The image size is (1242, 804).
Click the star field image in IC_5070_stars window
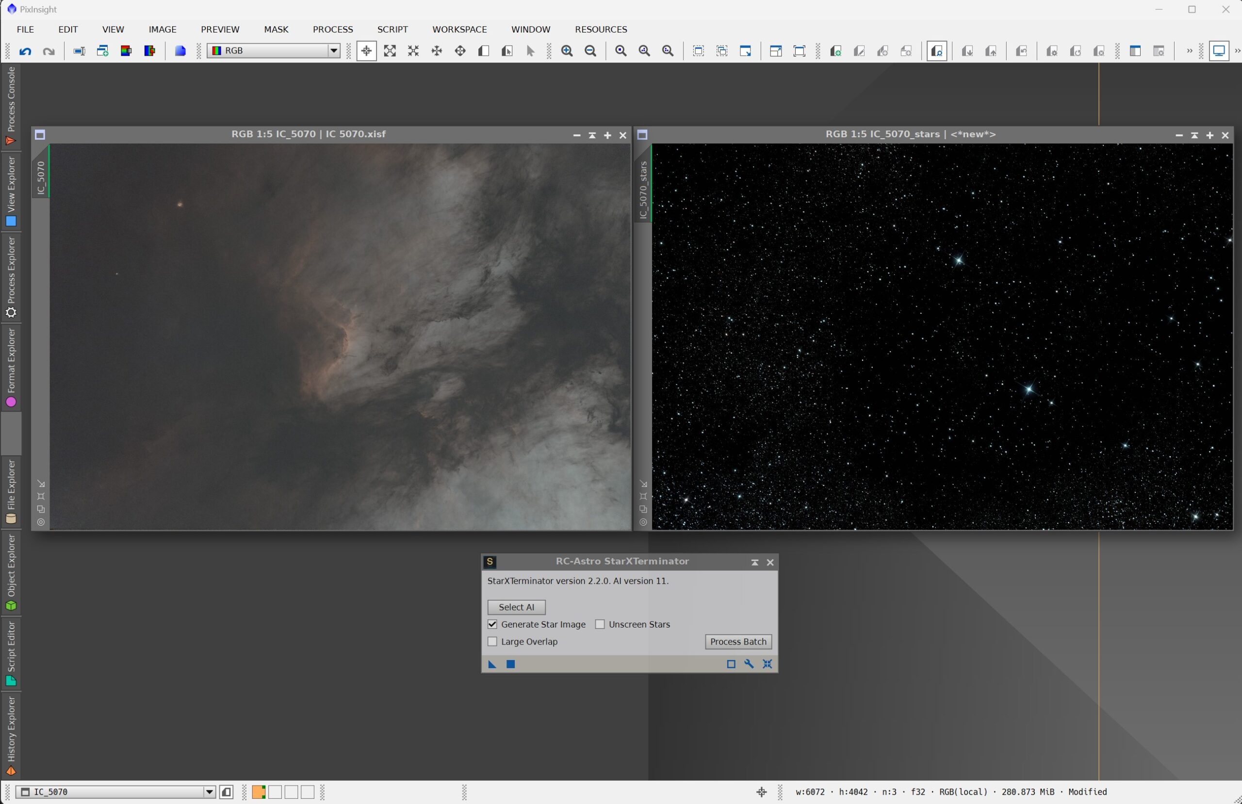point(943,337)
